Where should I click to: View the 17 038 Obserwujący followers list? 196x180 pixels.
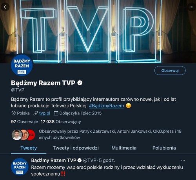point(61,122)
